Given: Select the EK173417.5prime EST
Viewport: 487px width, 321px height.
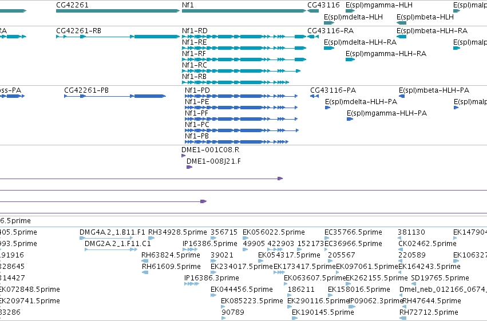Looking at the screenshot, I should 279,272.
